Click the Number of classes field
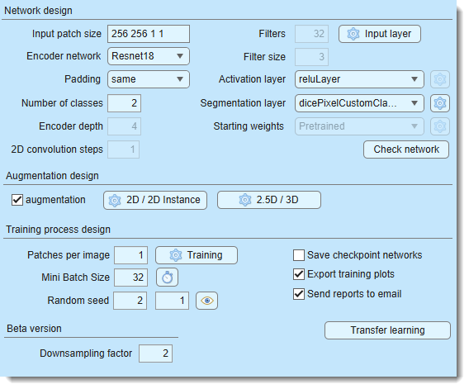This screenshot has height=389, width=469. [x=124, y=103]
